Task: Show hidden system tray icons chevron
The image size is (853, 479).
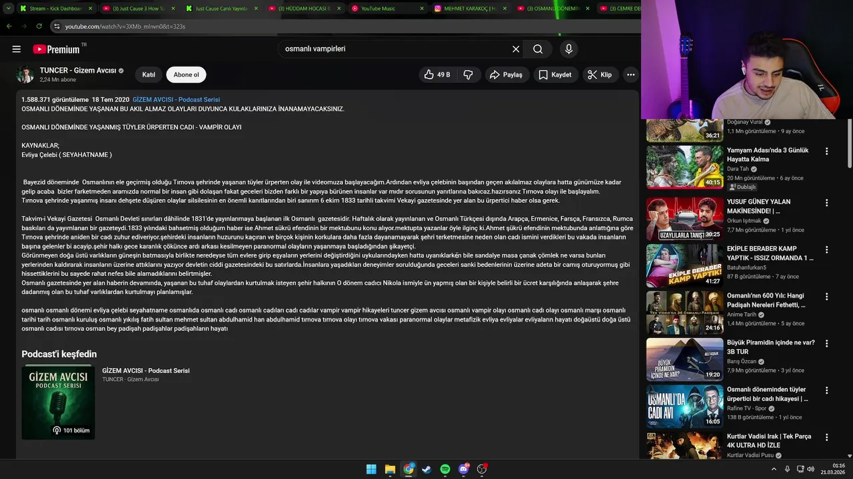Action: tap(774, 469)
